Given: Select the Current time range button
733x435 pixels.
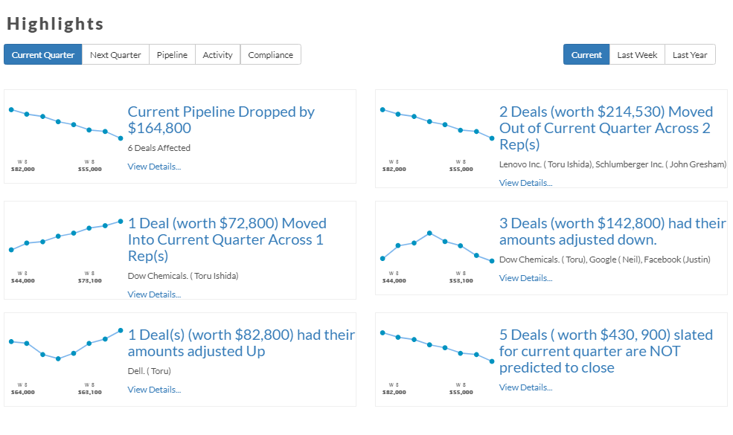Looking at the screenshot, I should [x=586, y=55].
